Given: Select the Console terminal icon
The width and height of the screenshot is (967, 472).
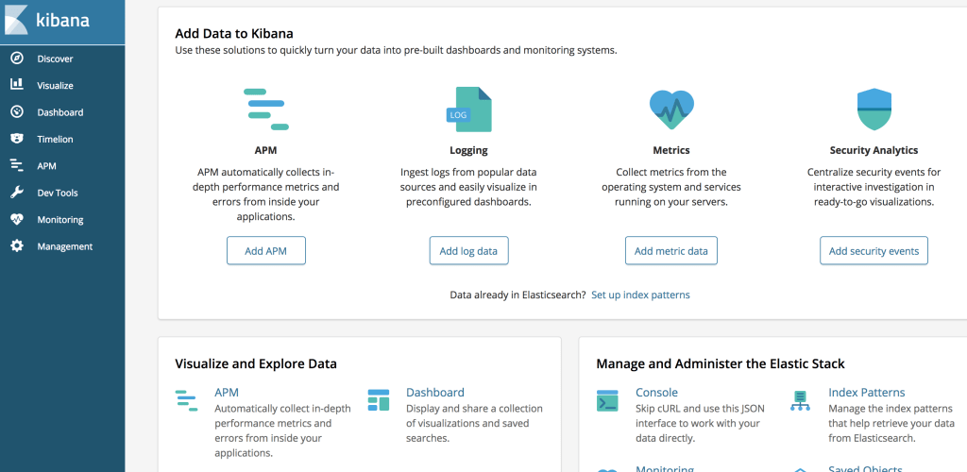Looking at the screenshot, I should [x=607, y=400].
